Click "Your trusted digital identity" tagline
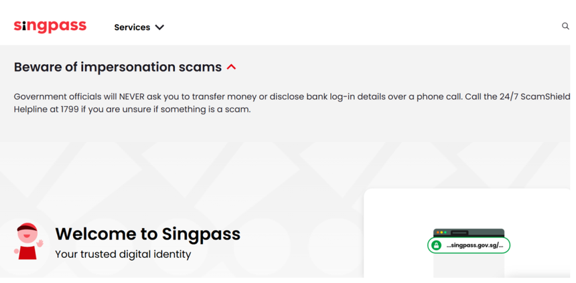The height and width of the screenshot is (283, 576). [x=123, y=254]
